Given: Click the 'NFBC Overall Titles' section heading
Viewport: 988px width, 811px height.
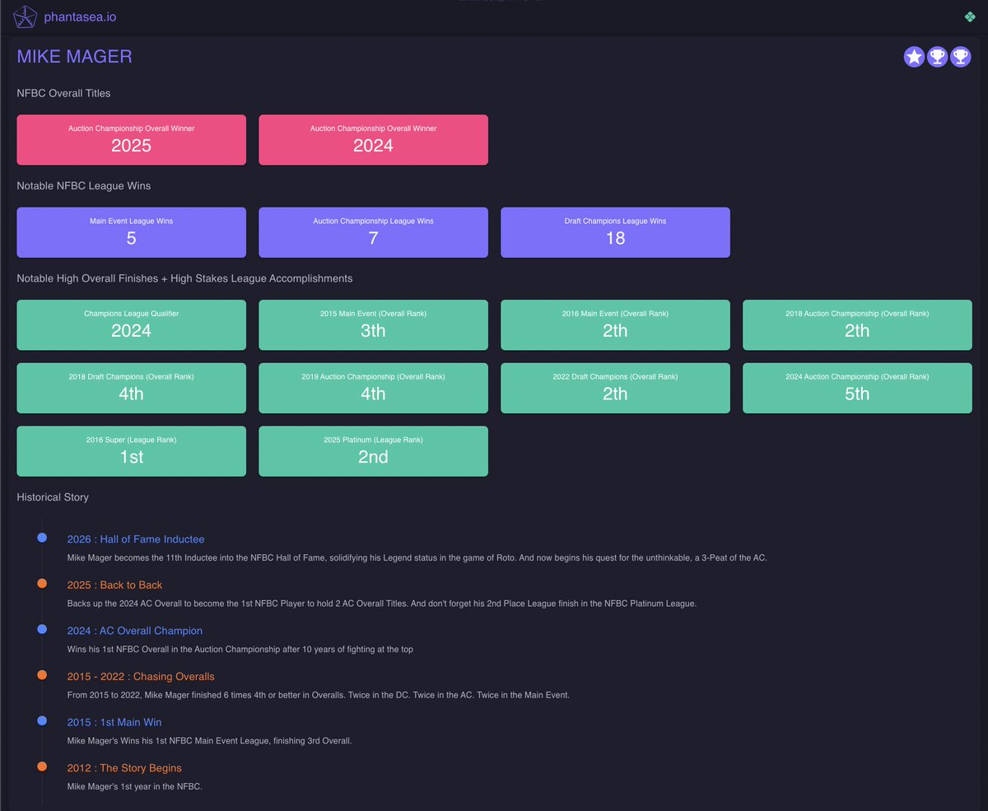Looking at the screenshot, I should click(63, 93).
